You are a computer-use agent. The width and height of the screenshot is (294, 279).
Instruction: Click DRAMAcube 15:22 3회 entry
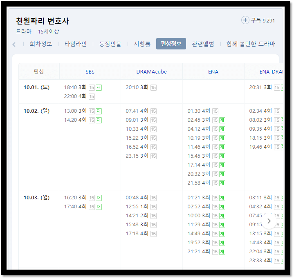pos(141,138)
